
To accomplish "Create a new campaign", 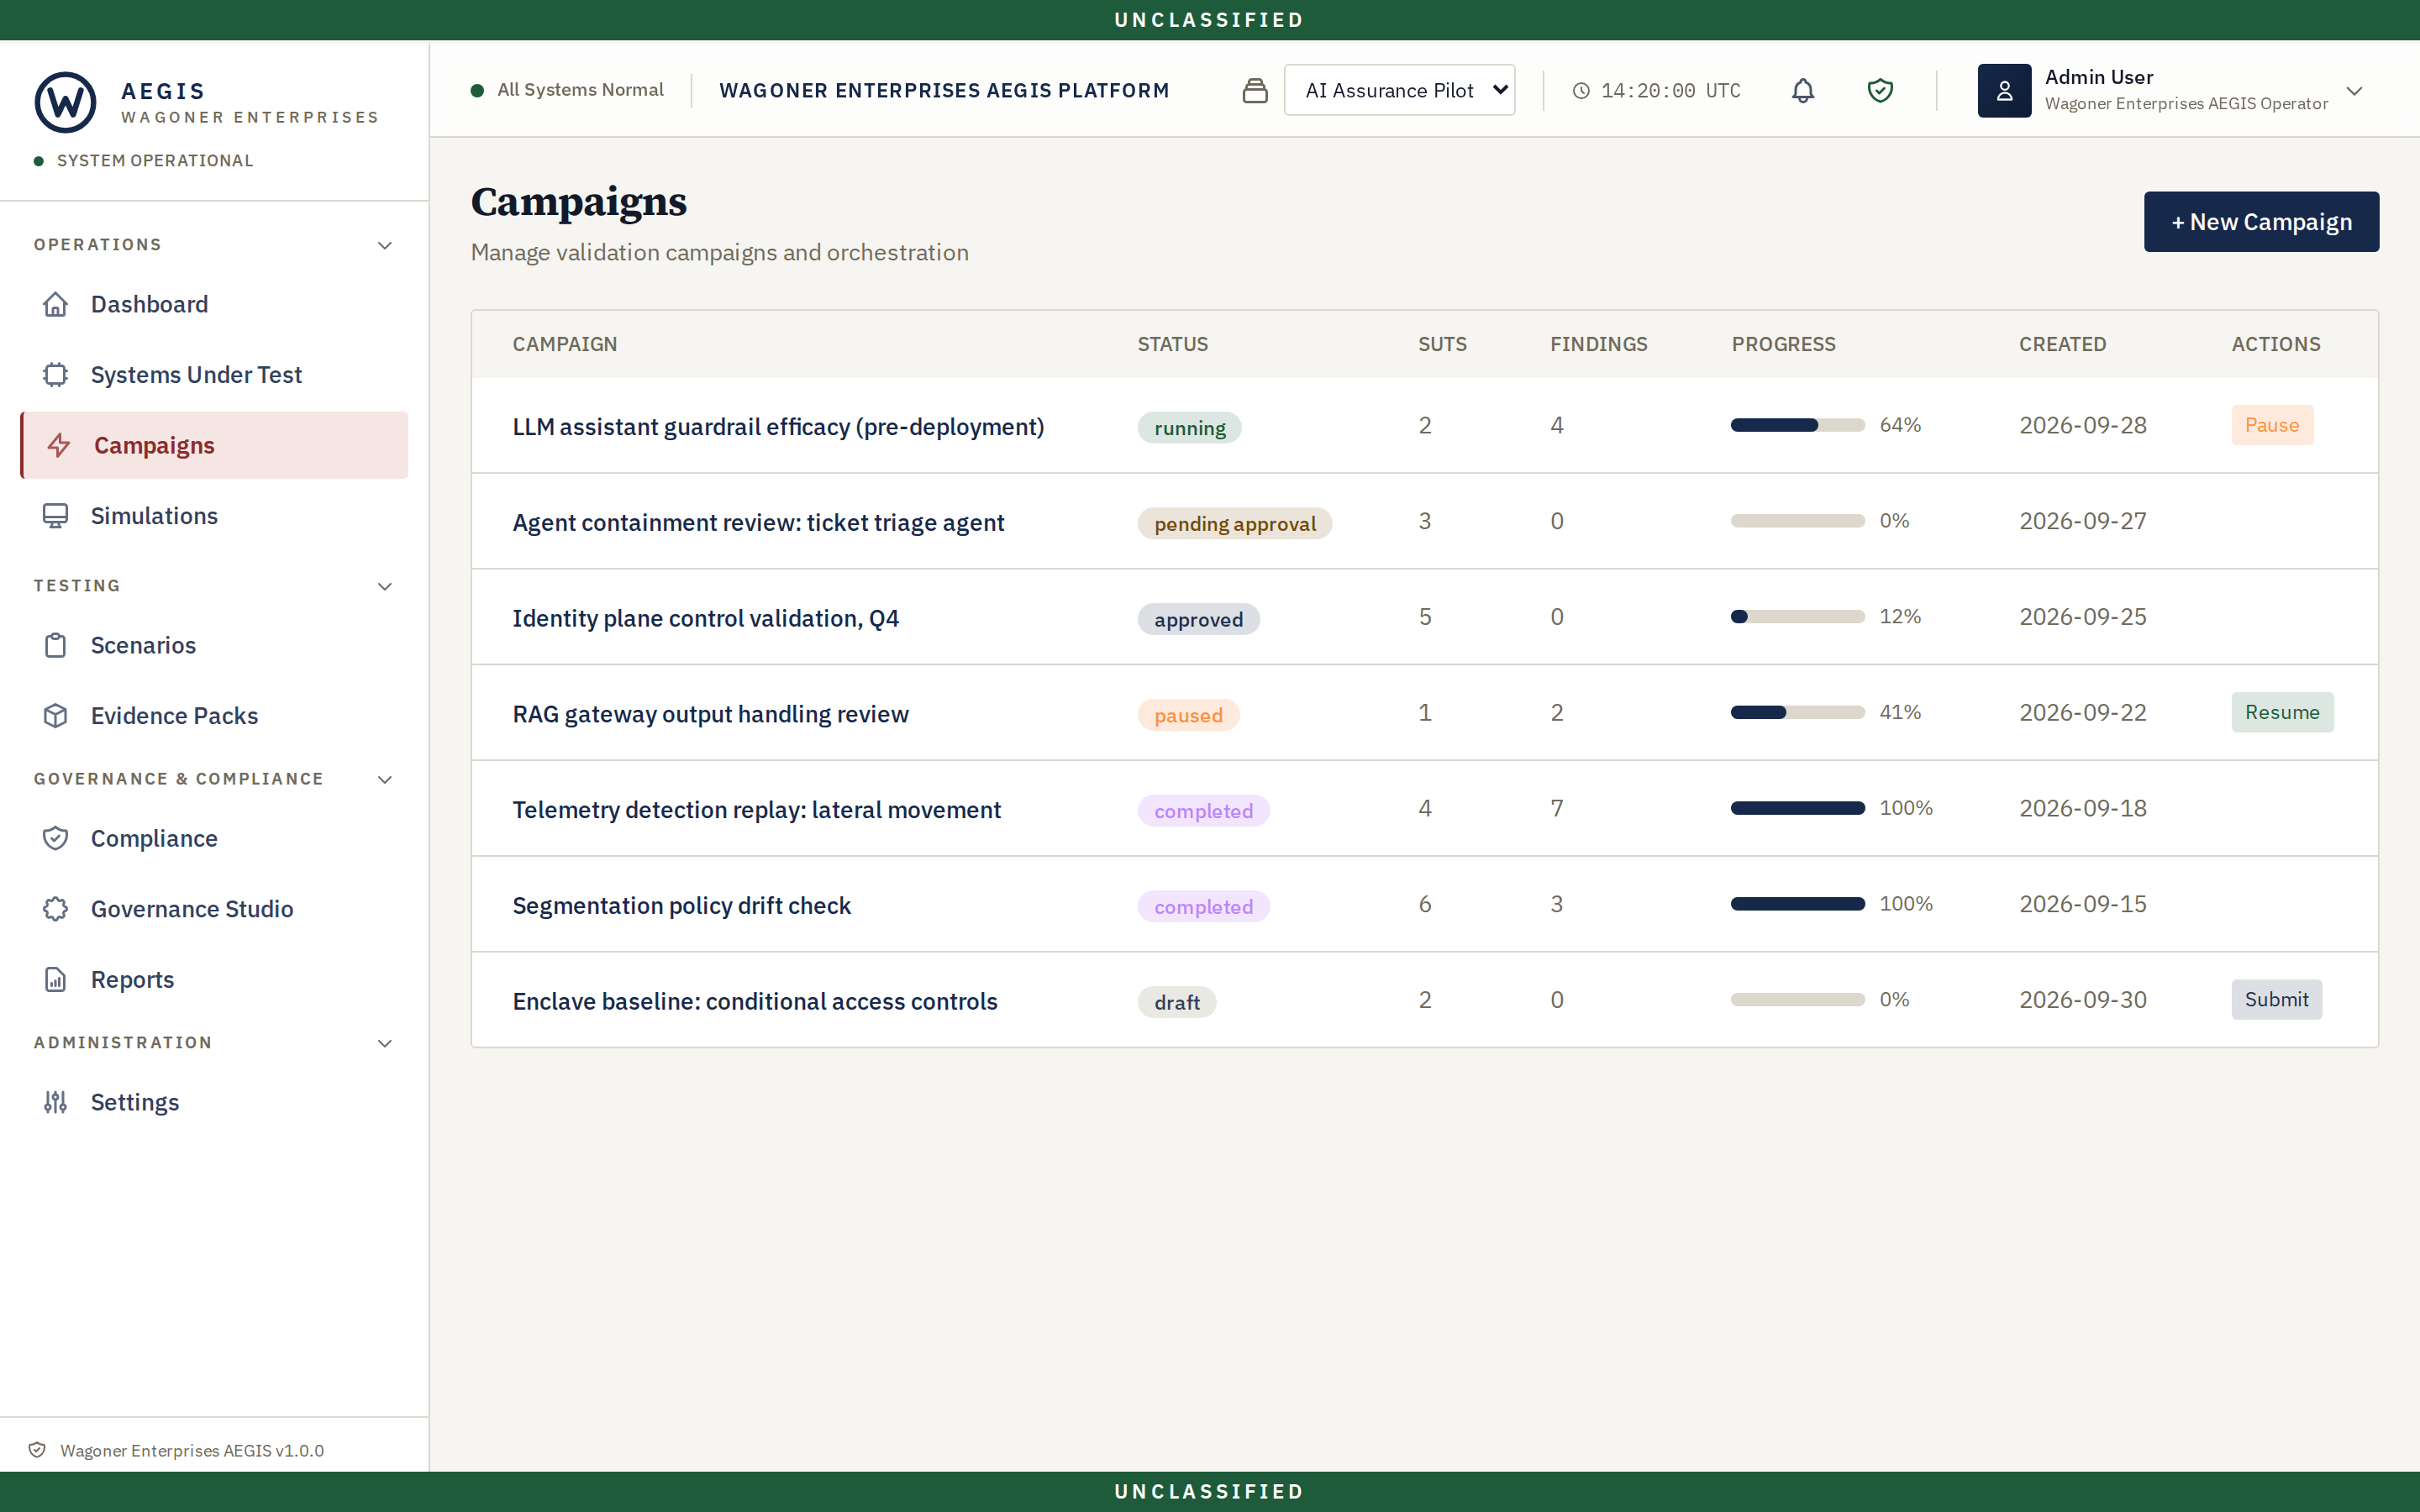I will point(2261,222).
